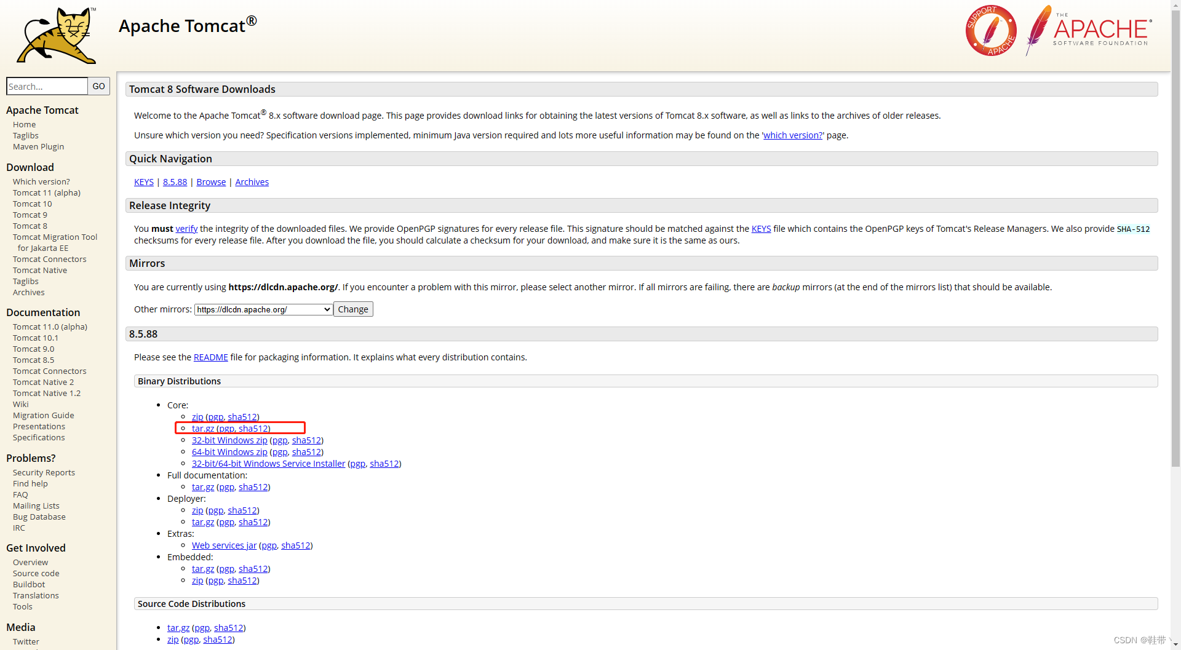Download 32-bit Windows zip
Image resolution: width=1181 pixels, height=650 pixels.
229,440
